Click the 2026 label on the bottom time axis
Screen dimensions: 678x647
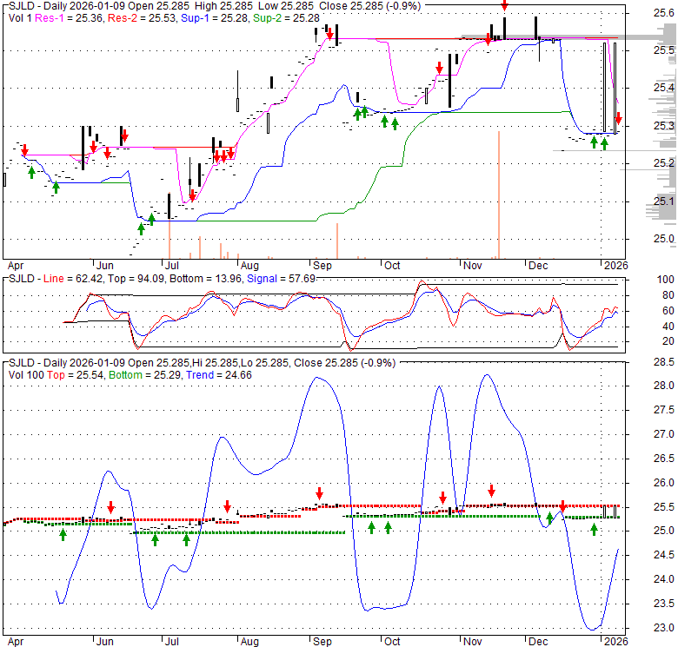click(615, 643)
